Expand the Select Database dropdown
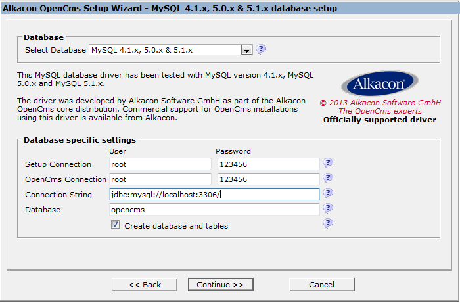460x303 pixels. [x=246, y=50]
